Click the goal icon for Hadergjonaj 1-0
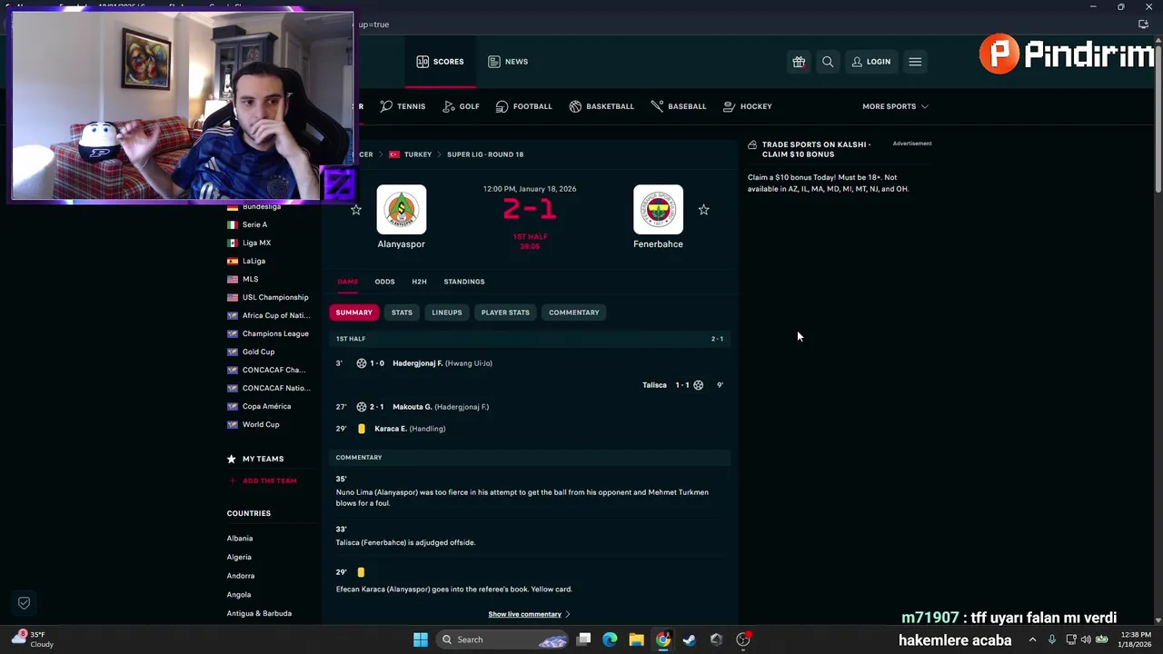Screen dimensions: 1163x654 click(361, 363)
